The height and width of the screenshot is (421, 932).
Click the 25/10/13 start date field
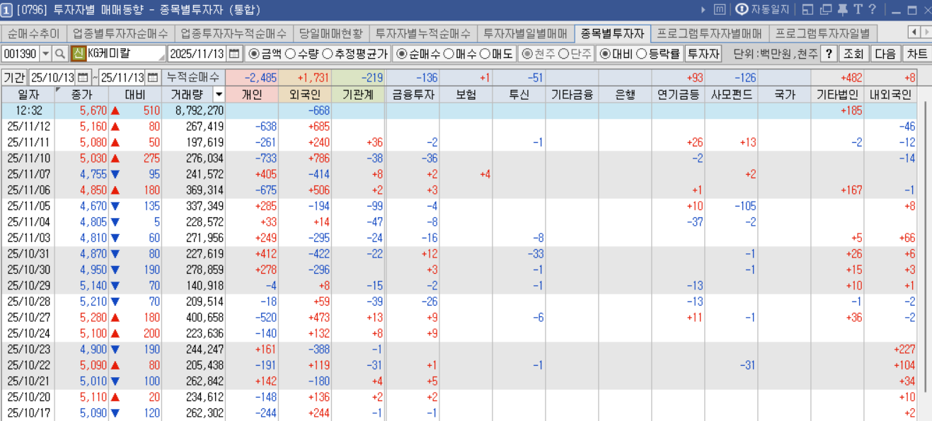pos(52,78)
